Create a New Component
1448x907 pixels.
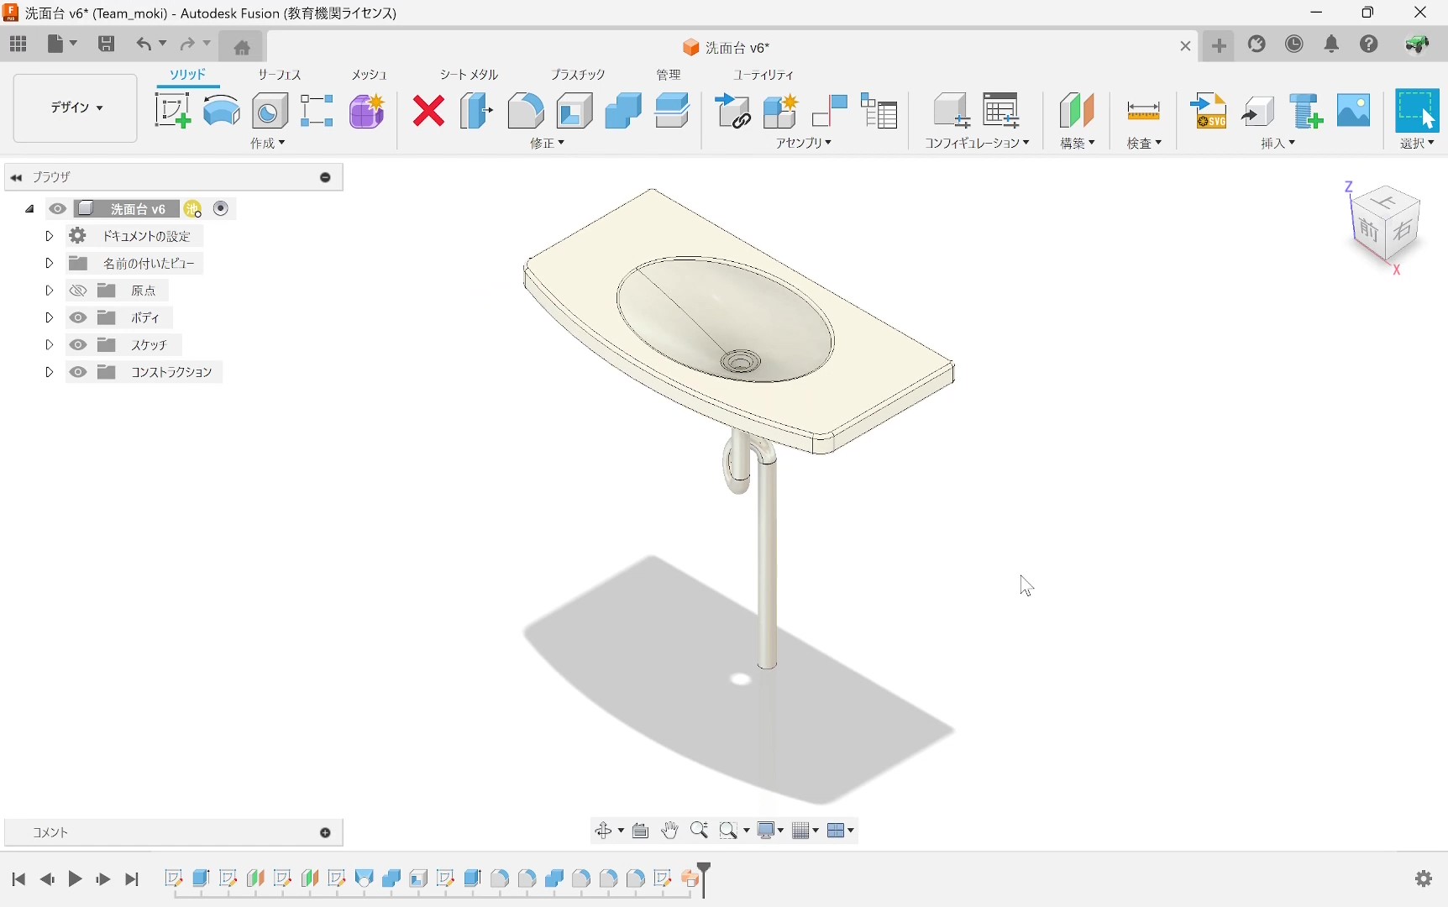click(781, 111)
